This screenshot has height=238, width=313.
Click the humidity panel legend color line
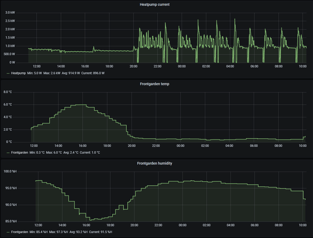coord(8,232)
